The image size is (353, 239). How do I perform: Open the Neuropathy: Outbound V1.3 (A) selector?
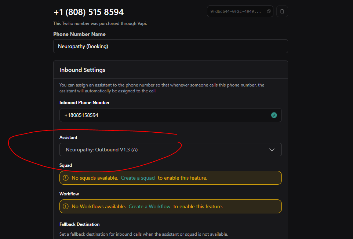[x=170, y=150]
